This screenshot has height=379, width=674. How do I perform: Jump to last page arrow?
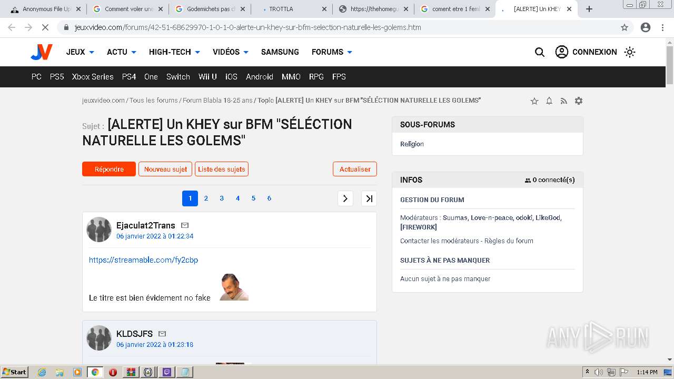coord(369,198)
